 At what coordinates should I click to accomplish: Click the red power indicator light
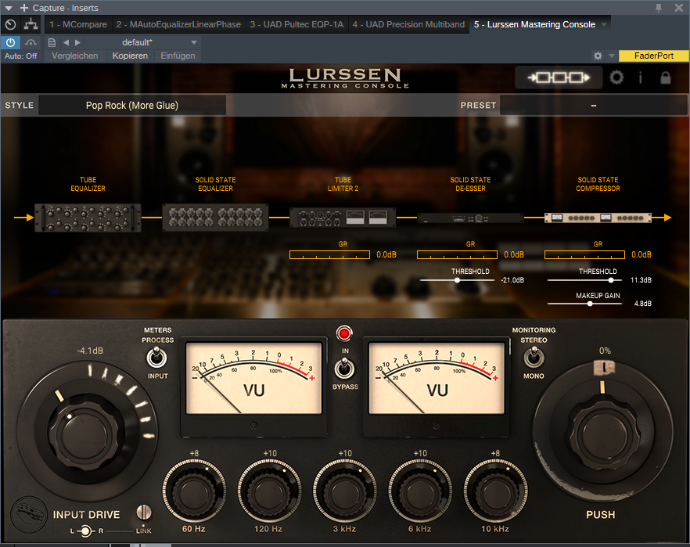pos(344,333)
